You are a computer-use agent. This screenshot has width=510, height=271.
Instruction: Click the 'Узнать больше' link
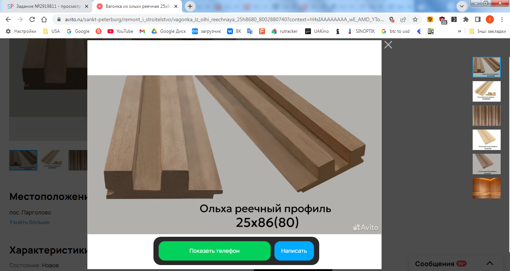click(29, 222)
